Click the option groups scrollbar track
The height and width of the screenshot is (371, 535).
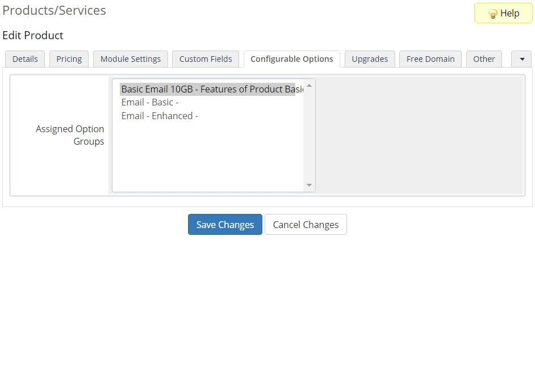pos(309,136)
